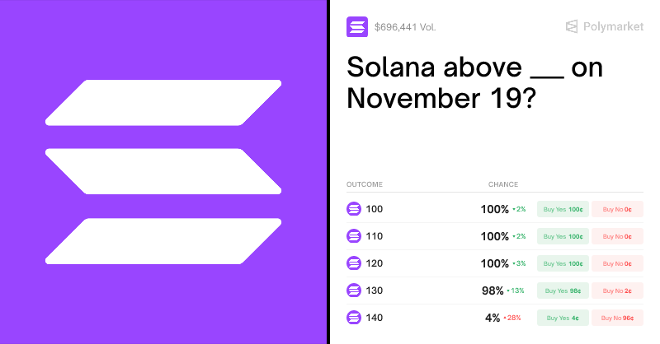Select Buy No 0¢ for outcome 120
Viewport: 660px width, 344px height.
617,263
